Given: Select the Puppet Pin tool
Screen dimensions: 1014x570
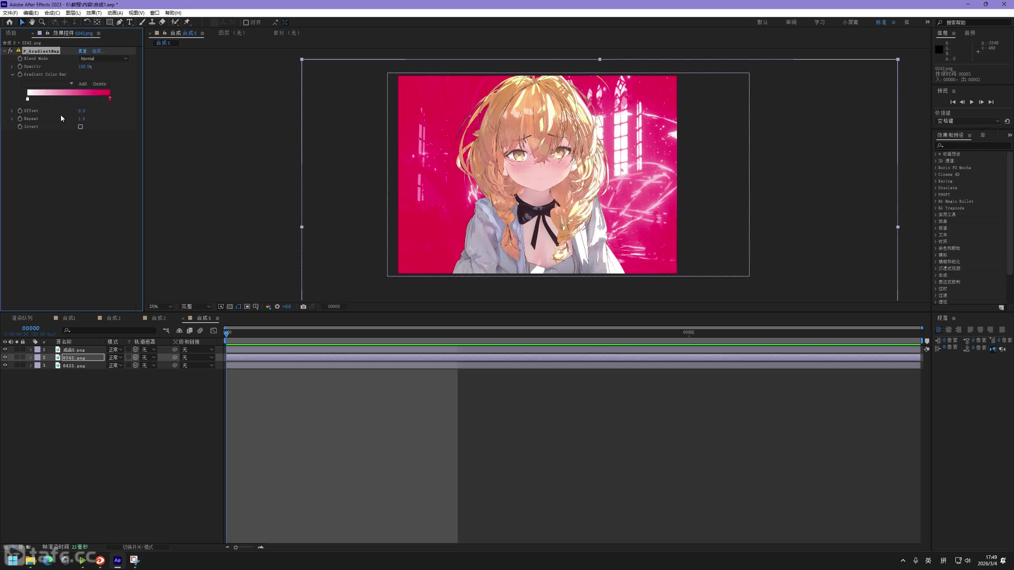Looking at the screenshot, I should point(187,22).
